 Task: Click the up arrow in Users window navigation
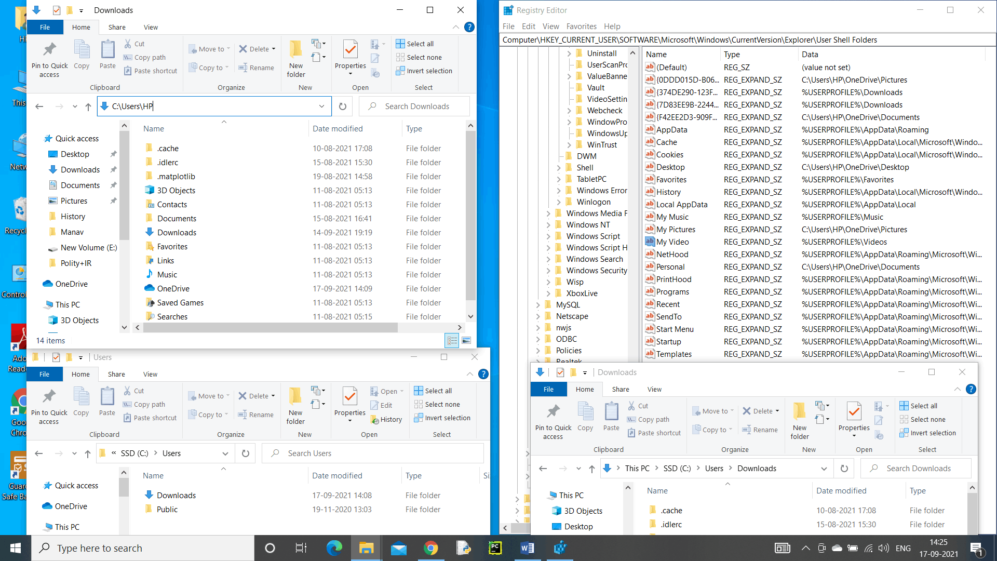(x=88, y=453)
